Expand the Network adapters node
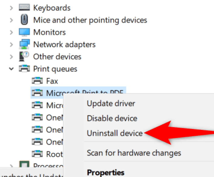Viewport: 214px width, 177px height. coord(11,45)
